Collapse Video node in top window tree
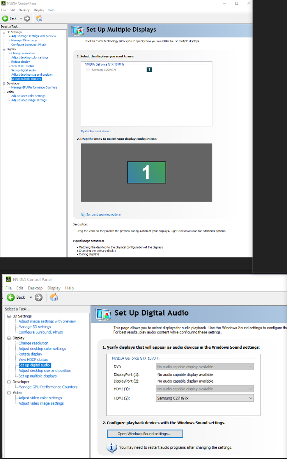This screenshot has width=287, height=459. coord(4,92)
